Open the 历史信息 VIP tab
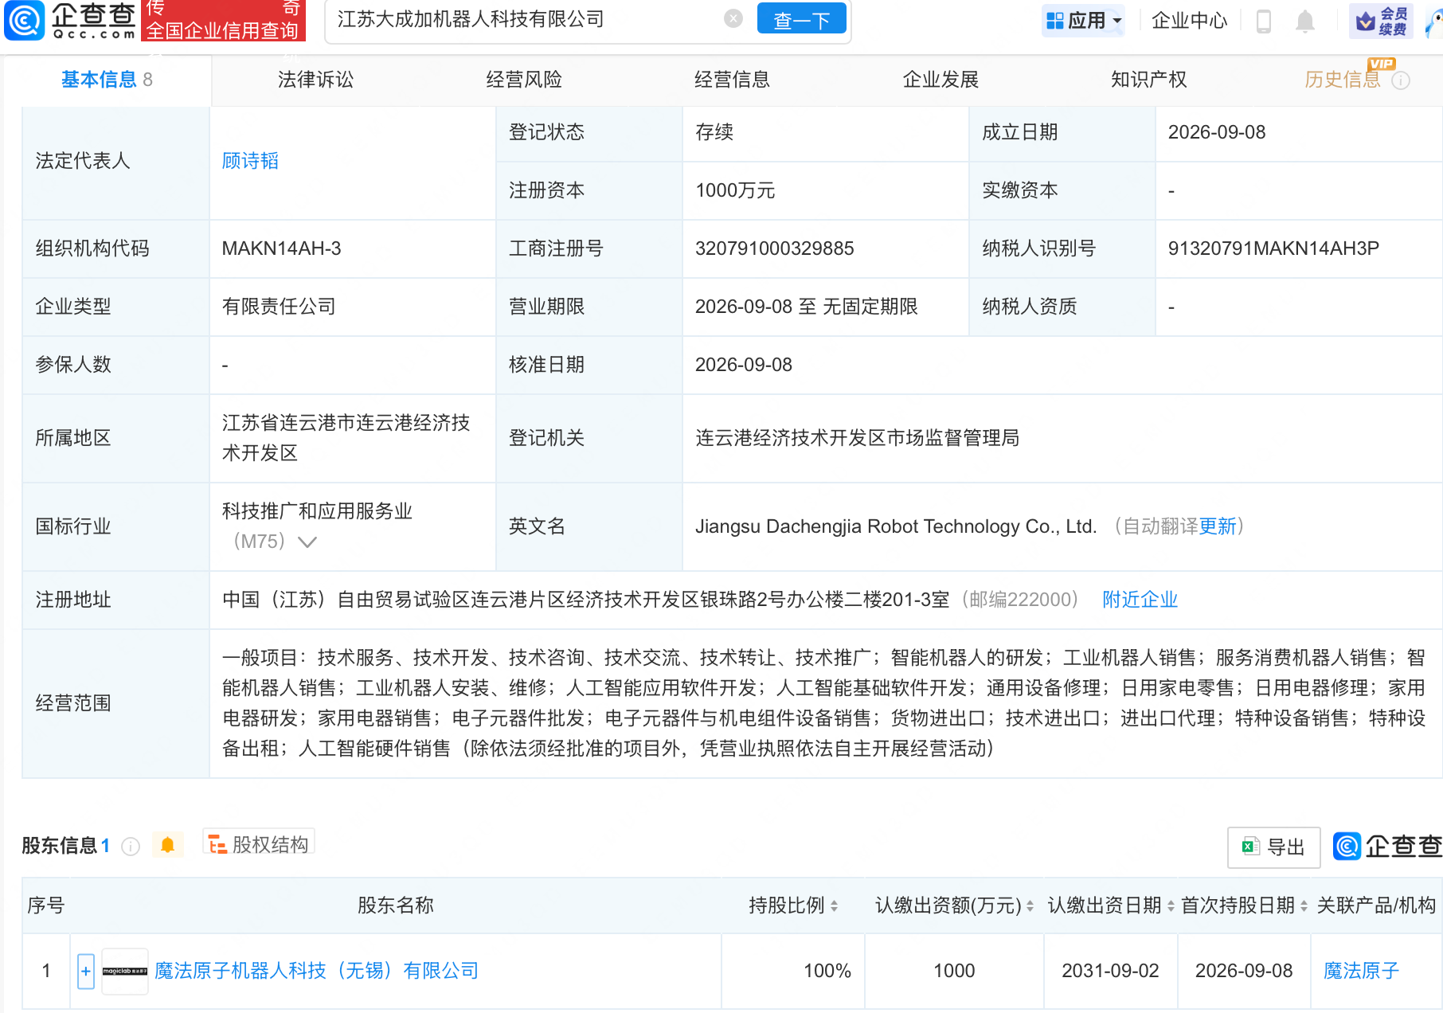This screenshot has height=1013, width=1443. pyautogui.click(x=1343, y=80)
